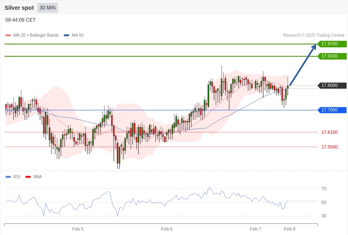
Task: Select the green 17.9200 resistance price tag
Action: [x=332, y=56]
